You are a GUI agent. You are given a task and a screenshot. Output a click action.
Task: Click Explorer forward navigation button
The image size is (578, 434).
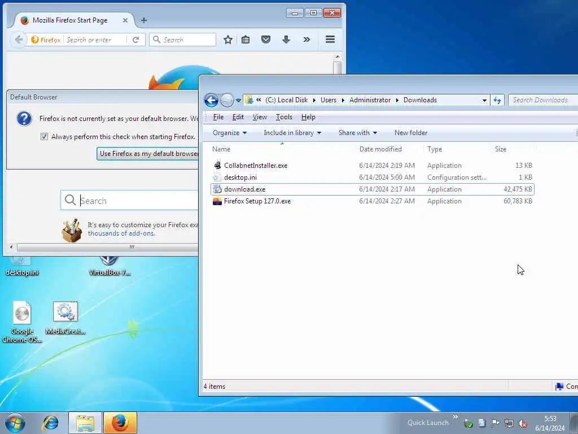(227, 100)
